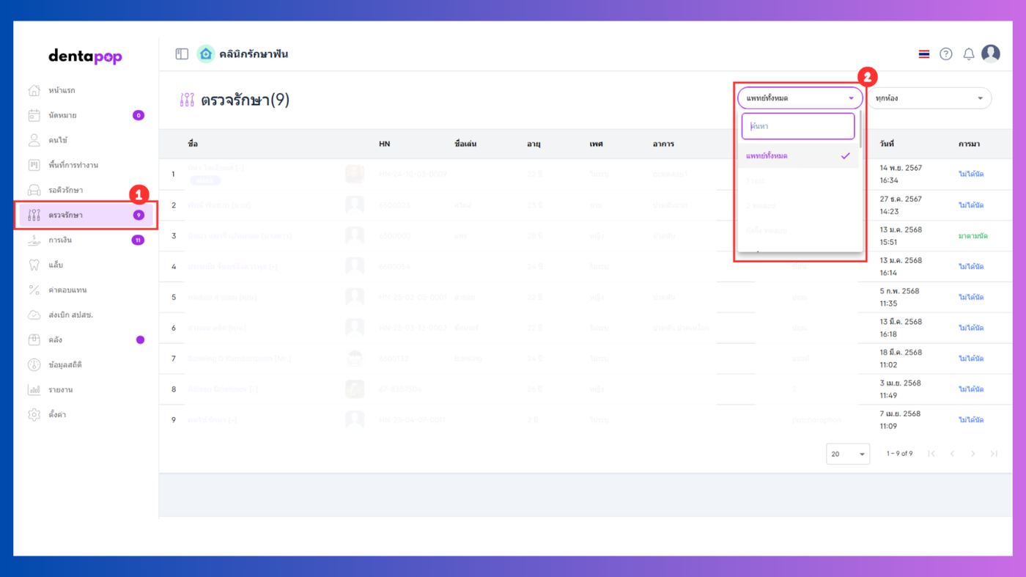Click the วันที่ column header
The image size is (1026, 577).
coord(887,144)
